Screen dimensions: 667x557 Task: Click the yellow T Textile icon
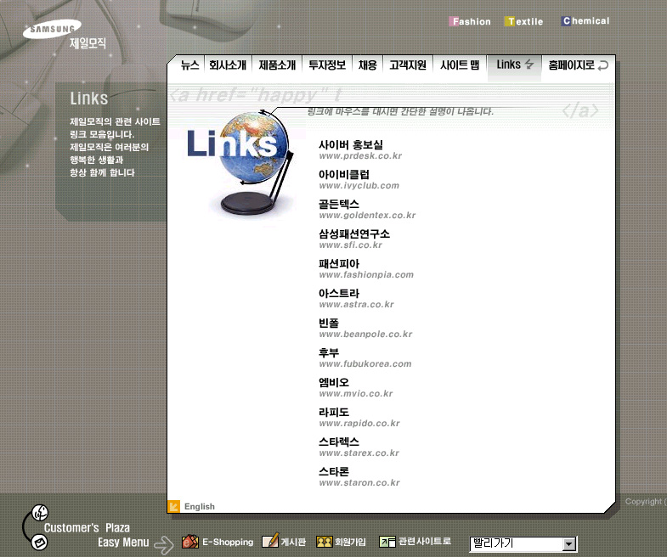point(510,21)
